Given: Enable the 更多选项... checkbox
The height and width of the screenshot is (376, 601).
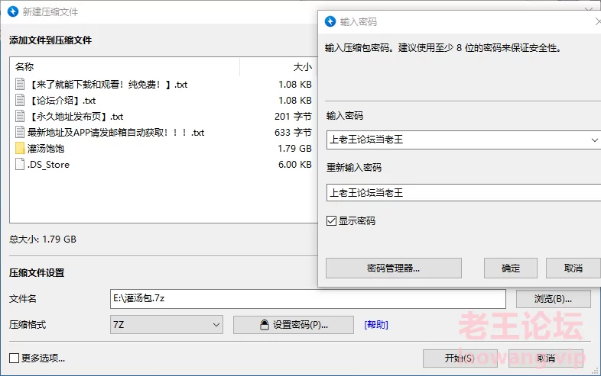Looking at the screenshot, I should 15,358.
